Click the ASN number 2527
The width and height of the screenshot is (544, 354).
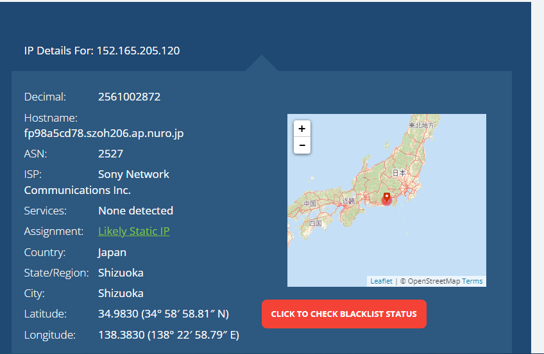pos(110,154)
